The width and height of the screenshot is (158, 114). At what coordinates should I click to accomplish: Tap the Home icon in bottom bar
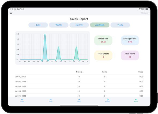point(22,100)
